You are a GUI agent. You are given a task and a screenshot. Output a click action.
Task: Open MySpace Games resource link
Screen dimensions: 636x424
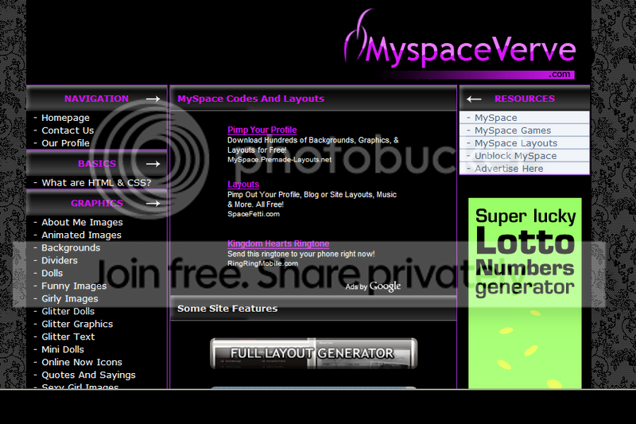click(x=513, y=130)
